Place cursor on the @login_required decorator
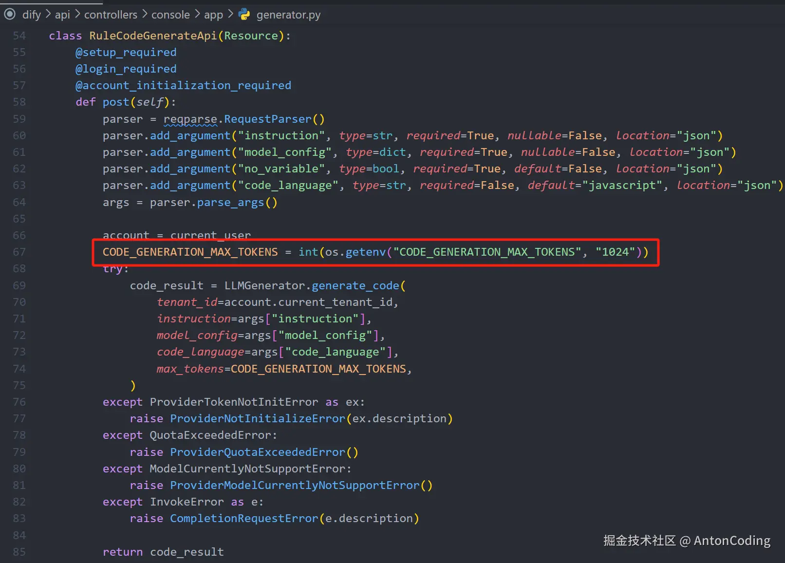 click(126, 69)
